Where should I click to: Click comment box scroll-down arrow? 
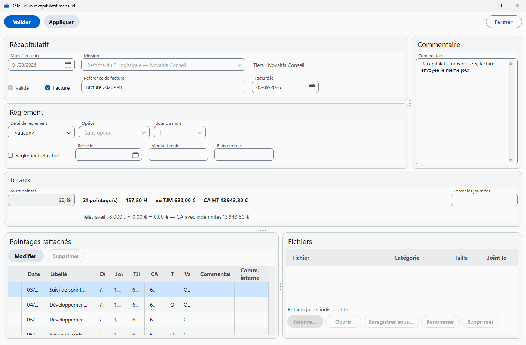[x=511, y=160]
